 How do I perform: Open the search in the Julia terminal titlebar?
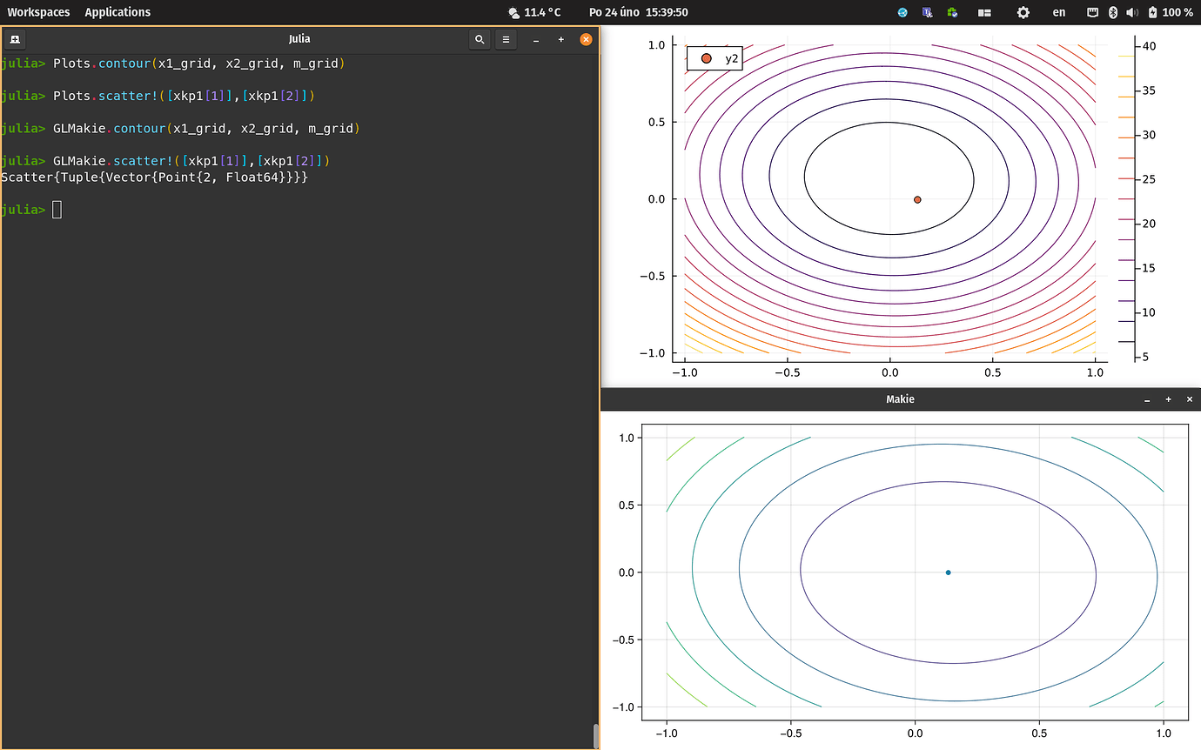point(479,39)
